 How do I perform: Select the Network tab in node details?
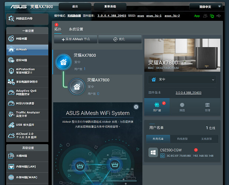pyautogui.click(x=182, y=107)
